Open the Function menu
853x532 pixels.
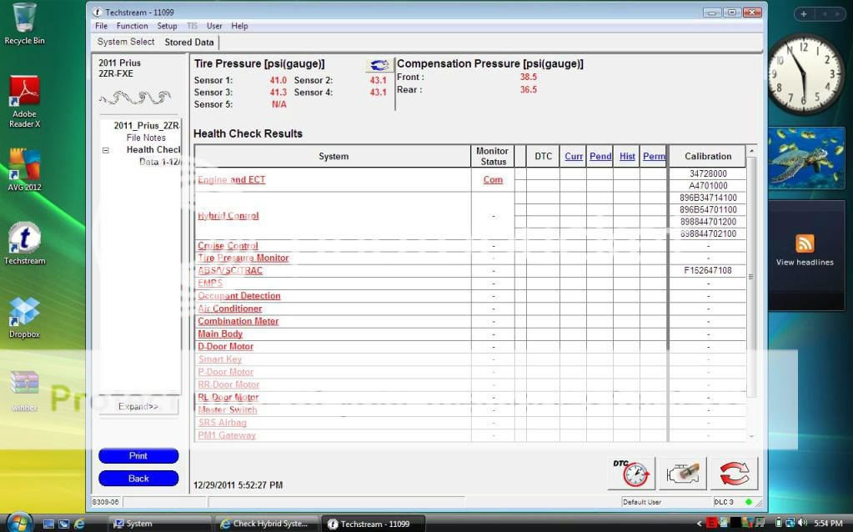[x=133, y=26]
